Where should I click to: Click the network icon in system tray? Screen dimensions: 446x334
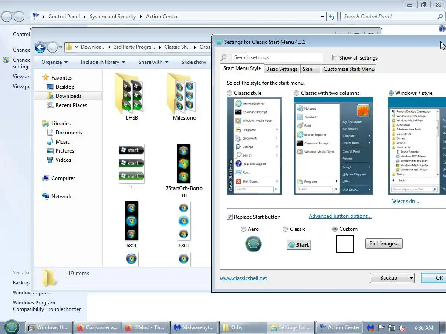point(392,328)
